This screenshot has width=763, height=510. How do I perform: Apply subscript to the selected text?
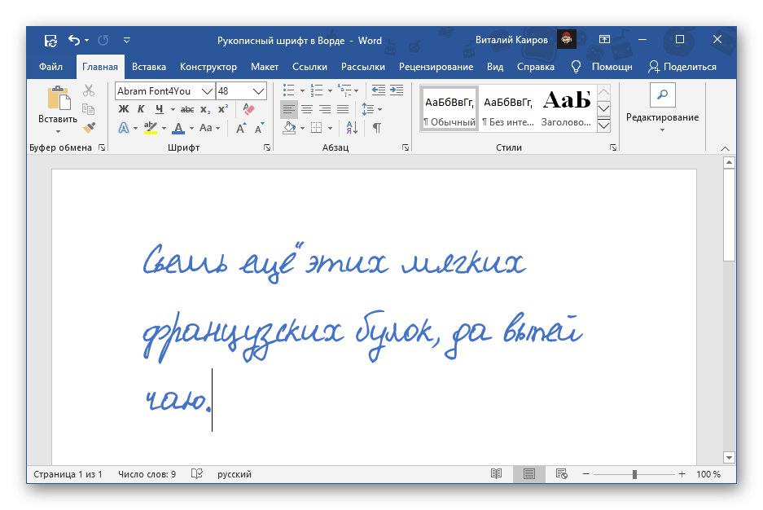pyautogui.click(x=205, y=108)
